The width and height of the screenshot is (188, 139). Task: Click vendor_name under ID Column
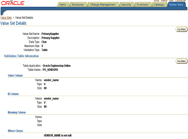click(x=51, y=98)
